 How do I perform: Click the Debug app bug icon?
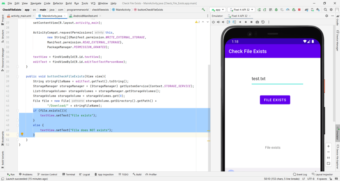click(276, 10)
